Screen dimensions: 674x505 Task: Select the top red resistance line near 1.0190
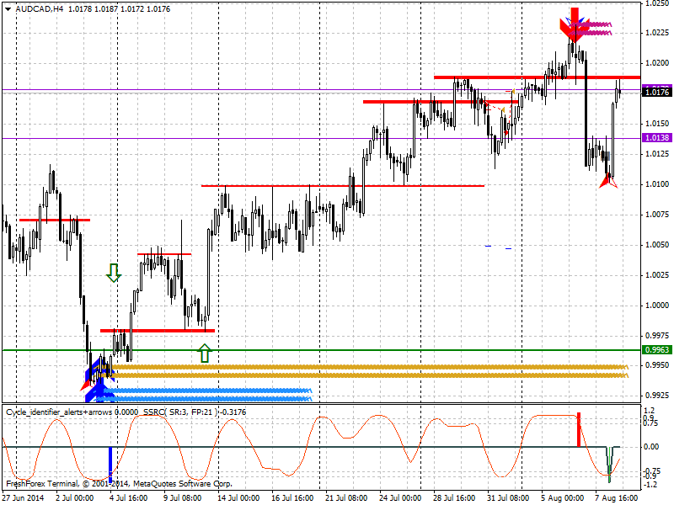pos(538,77)
